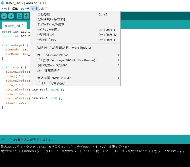Click the chevron arrow on the プロセッサ row
190x167 pixels.
point(119,60)
